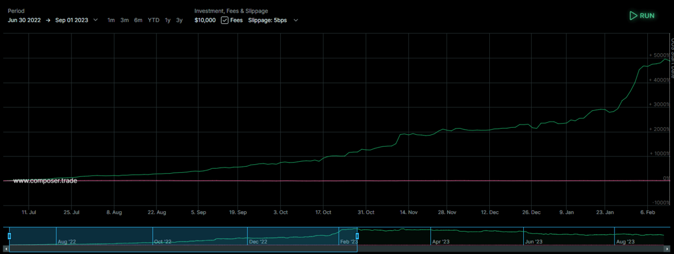The image size is (674, 254).
Task: Edit the $10,000 investment amount
Action: click(x=205, y=20)
